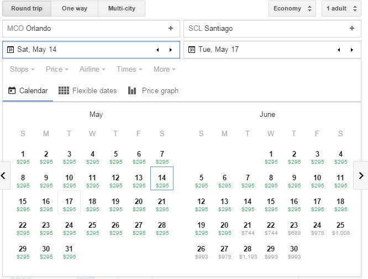Open the 1 adult passengers dropdown

click(x=341, y=9)
